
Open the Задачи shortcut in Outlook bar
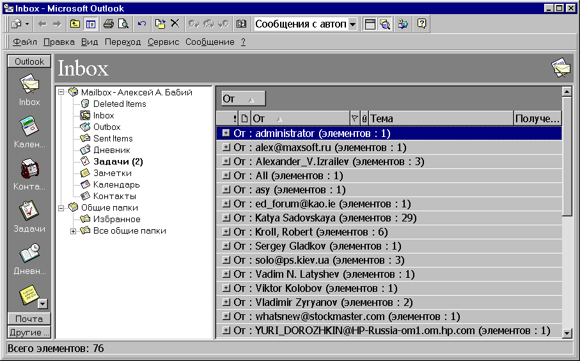click(x=29, y=216)
